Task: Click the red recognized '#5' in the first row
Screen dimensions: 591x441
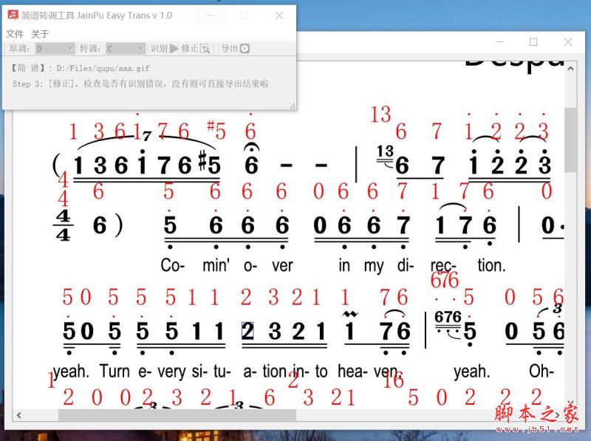Action: 216,131
